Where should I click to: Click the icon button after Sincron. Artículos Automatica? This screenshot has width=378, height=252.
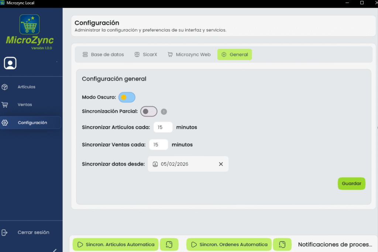click(169, 245)
